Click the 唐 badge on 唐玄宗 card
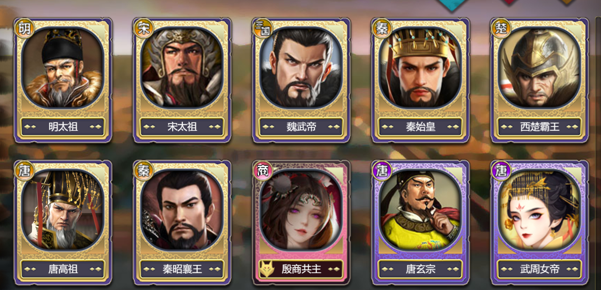This screenshot has width=601, height=290. click(x=382, y=171)
